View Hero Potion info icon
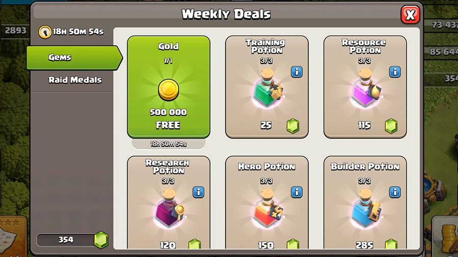458x257 pixels. click(x=297, y=192)
